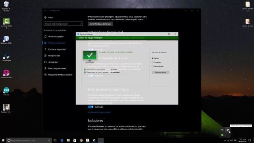Click the Activación checkmark icon
The height and width of the screenshot is (143, 254).
45,62
